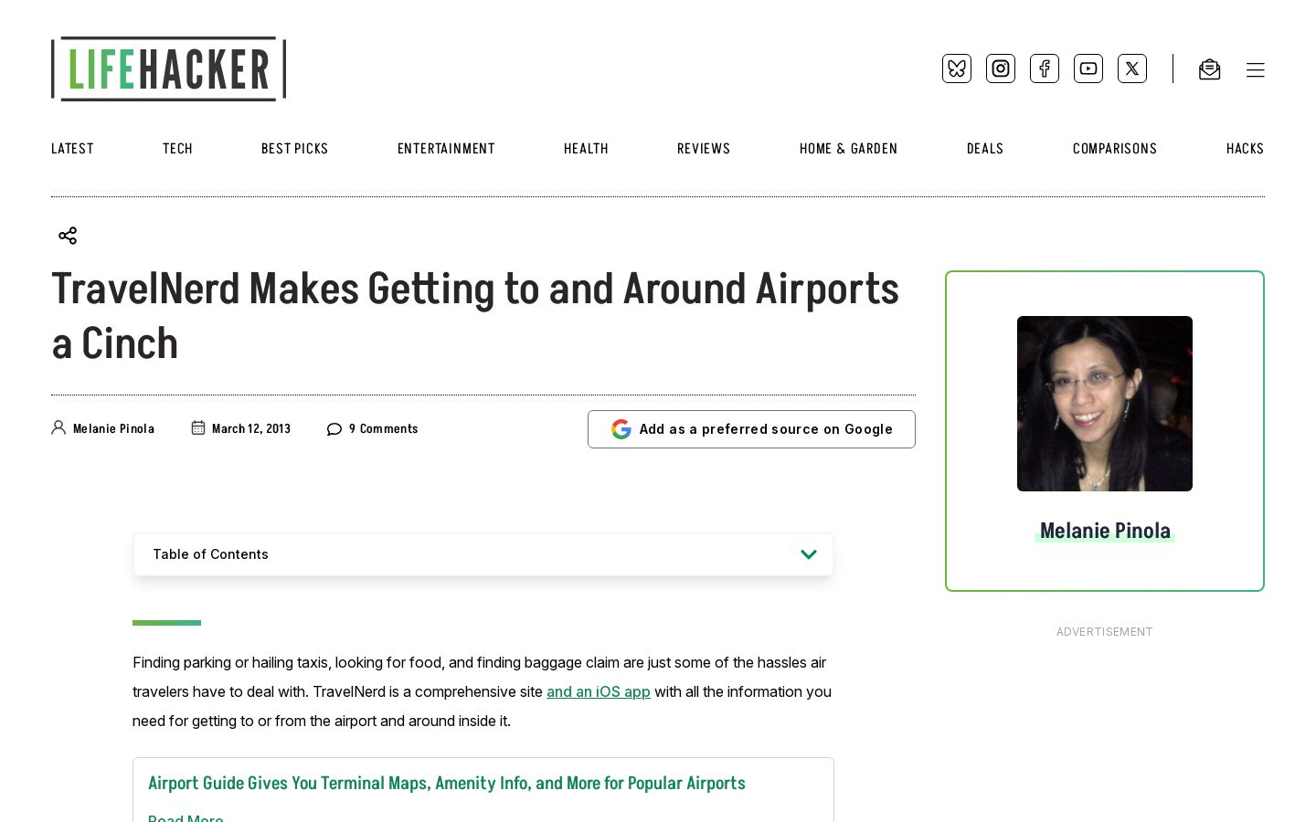Click the share icon above the headline
The width and height of the screenshot is (1316, 822).
tap(68, 236)
